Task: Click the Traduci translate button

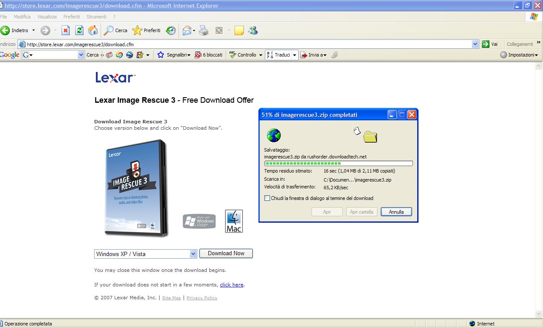Action: [279, 55]
